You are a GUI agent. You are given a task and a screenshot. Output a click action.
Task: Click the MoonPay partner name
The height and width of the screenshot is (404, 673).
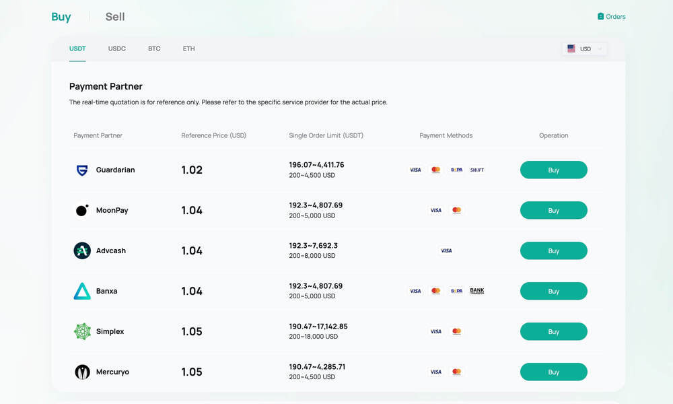tap(112, 210)
